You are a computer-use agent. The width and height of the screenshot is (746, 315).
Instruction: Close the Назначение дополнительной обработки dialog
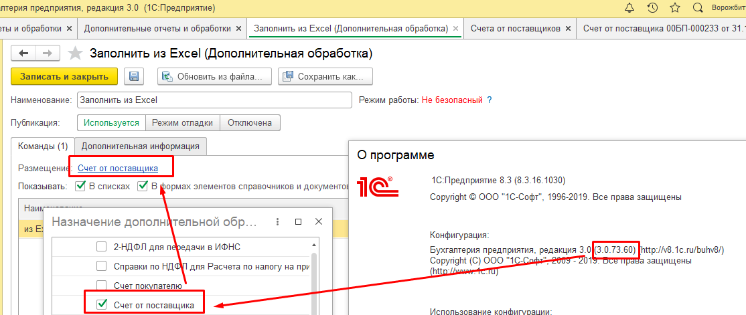pyautogui.click(x=319, y=222)
